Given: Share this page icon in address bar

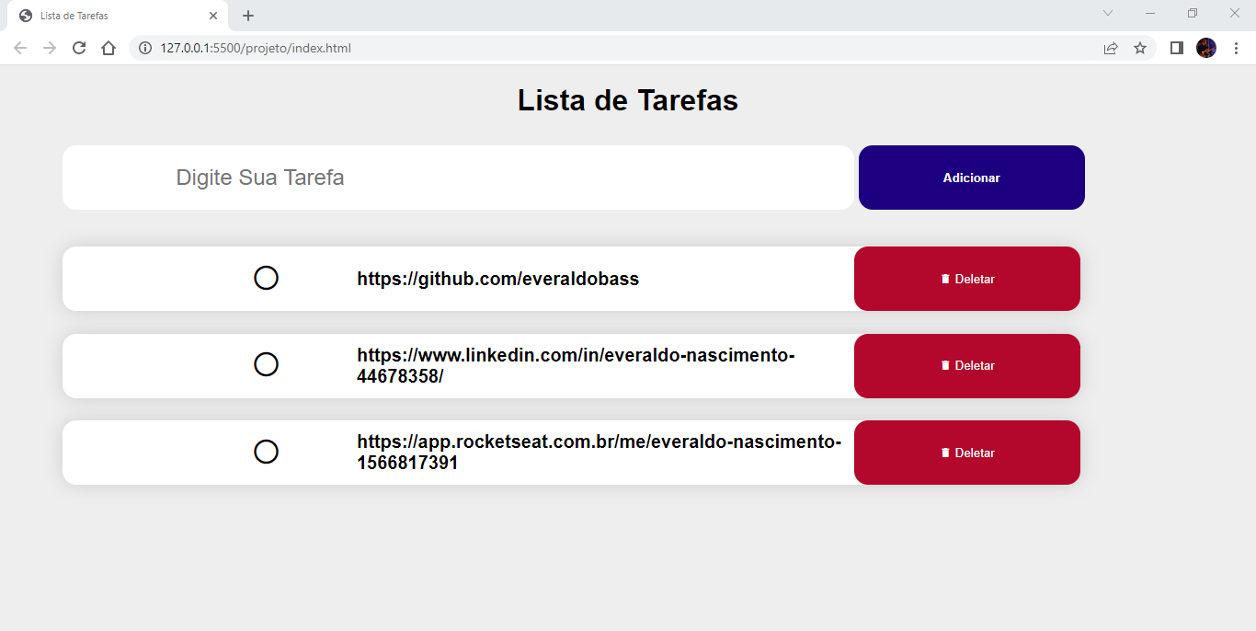Looking at the screenshot, I should (1111, 48).
